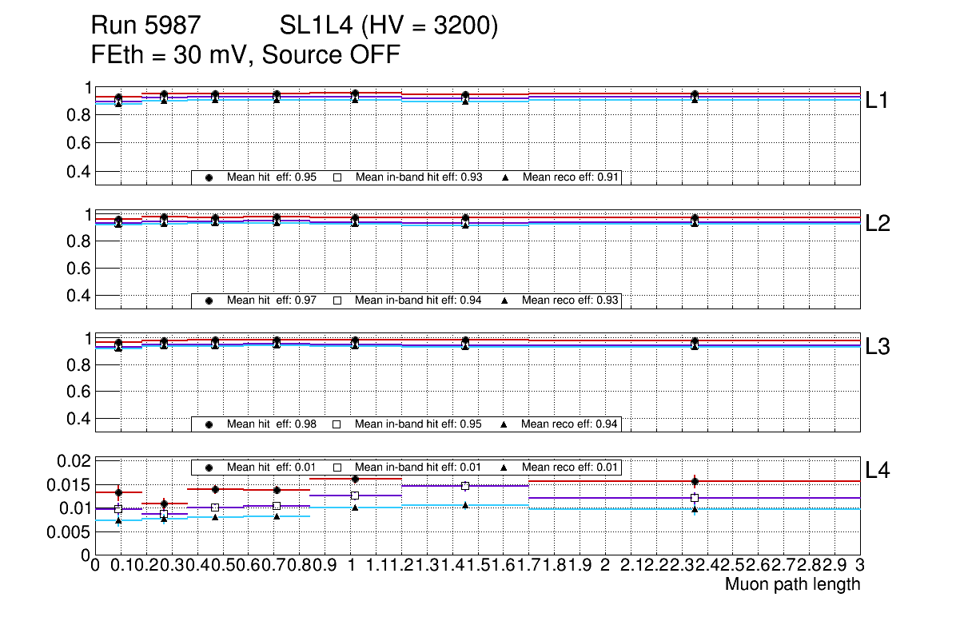This screenshot has width=956, height=617.
Task: Click the rightmost open square point in L4 panel
Action: click(x=695, y=498)
